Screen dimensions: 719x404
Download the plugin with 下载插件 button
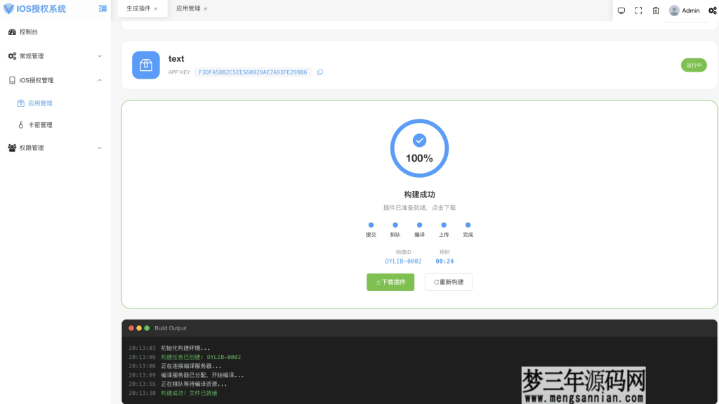(390, 282)
